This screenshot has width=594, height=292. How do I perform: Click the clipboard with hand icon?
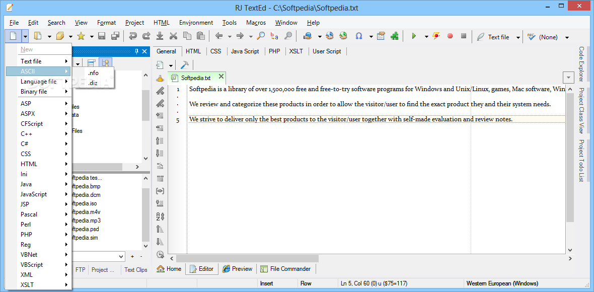point(381,36)
